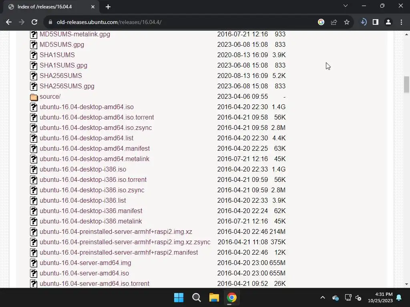Screen dimensions: 410x307
Task: Open the source/ directory link
Action: coord(50,97)
